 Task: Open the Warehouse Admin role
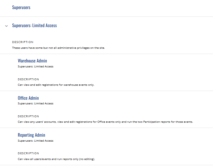tap(32, 61)
